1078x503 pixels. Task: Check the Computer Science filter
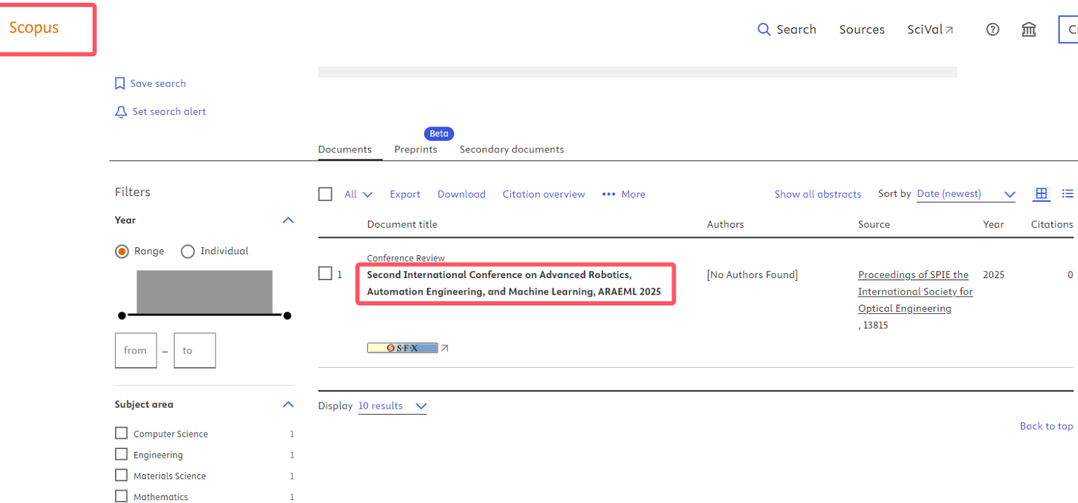click(x=121, y=433)
